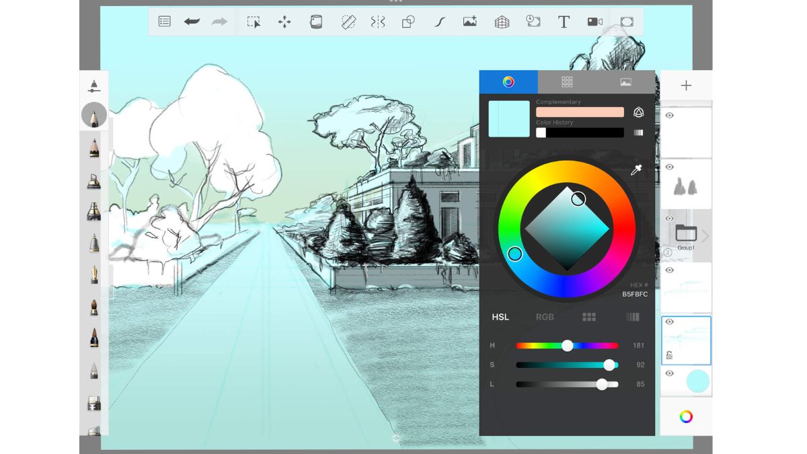Switch to the RGB sliders tab
This screenshot has height=454, width=807.
tap(545, 317)
